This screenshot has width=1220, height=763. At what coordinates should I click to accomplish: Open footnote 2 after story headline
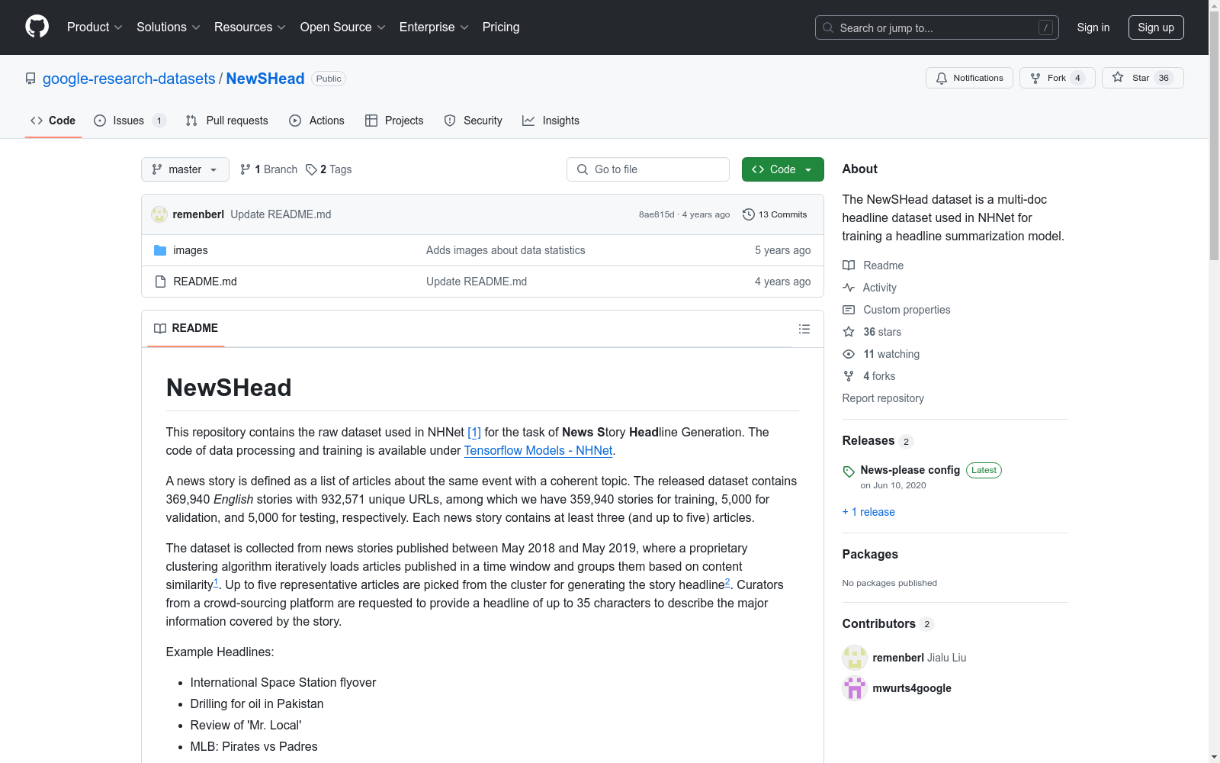(727, 582)
